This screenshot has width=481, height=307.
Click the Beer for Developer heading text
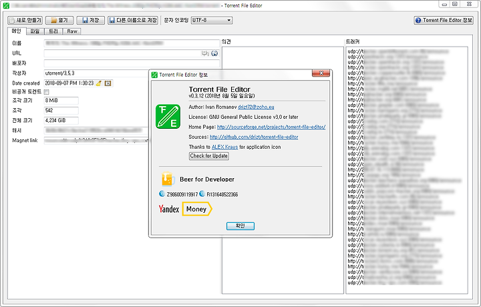point(206,180)
